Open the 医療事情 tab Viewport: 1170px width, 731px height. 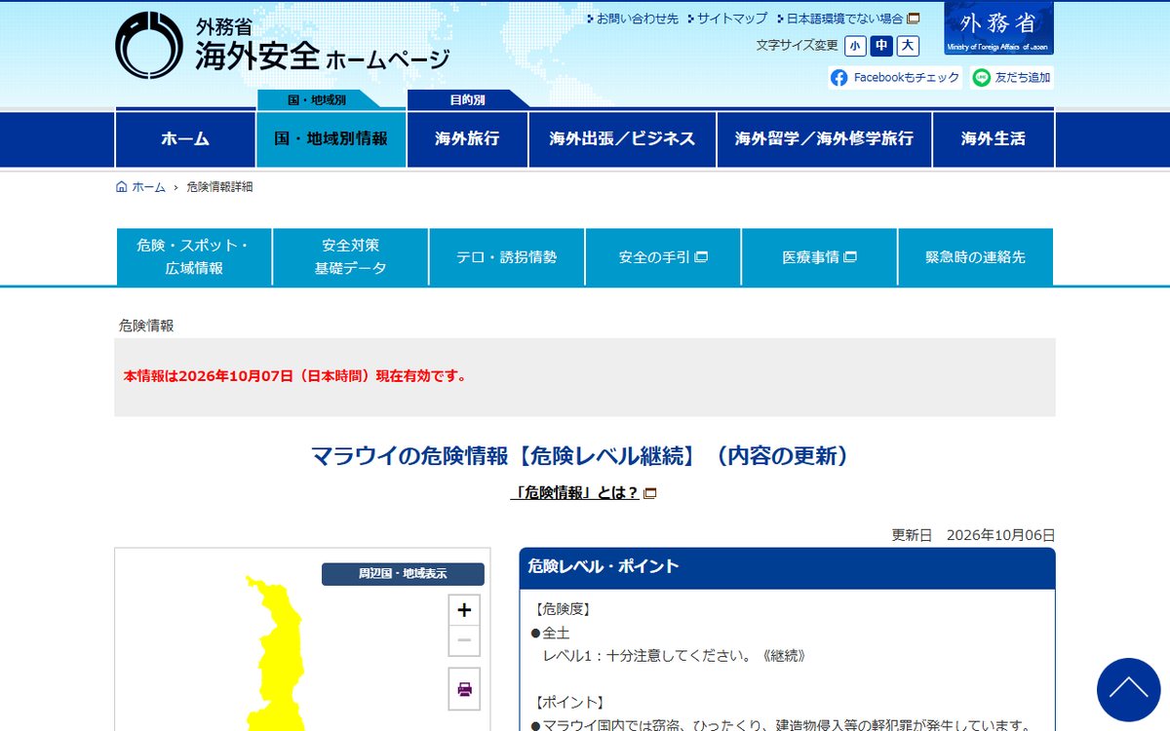click(x=819, y=257)
